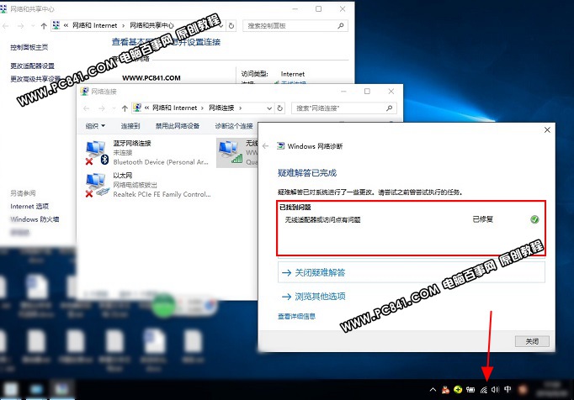Click search magnifier in 网络和共享中心 window
The image size is (574, 400).
[341, 25]
